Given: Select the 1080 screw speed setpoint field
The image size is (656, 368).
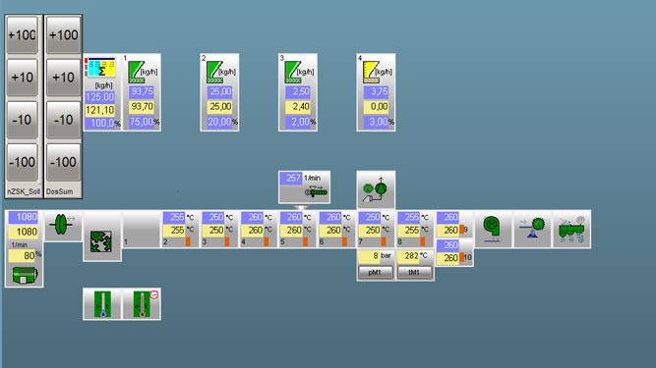Looking at the screenshot, I should pos(23,217).
